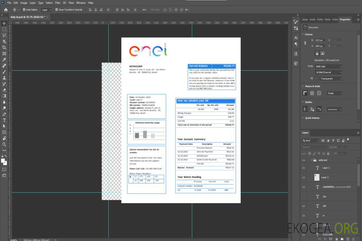Uncheck Show Transform Controls
Viewport: 362px width, 241px height.
click(56, 10)
